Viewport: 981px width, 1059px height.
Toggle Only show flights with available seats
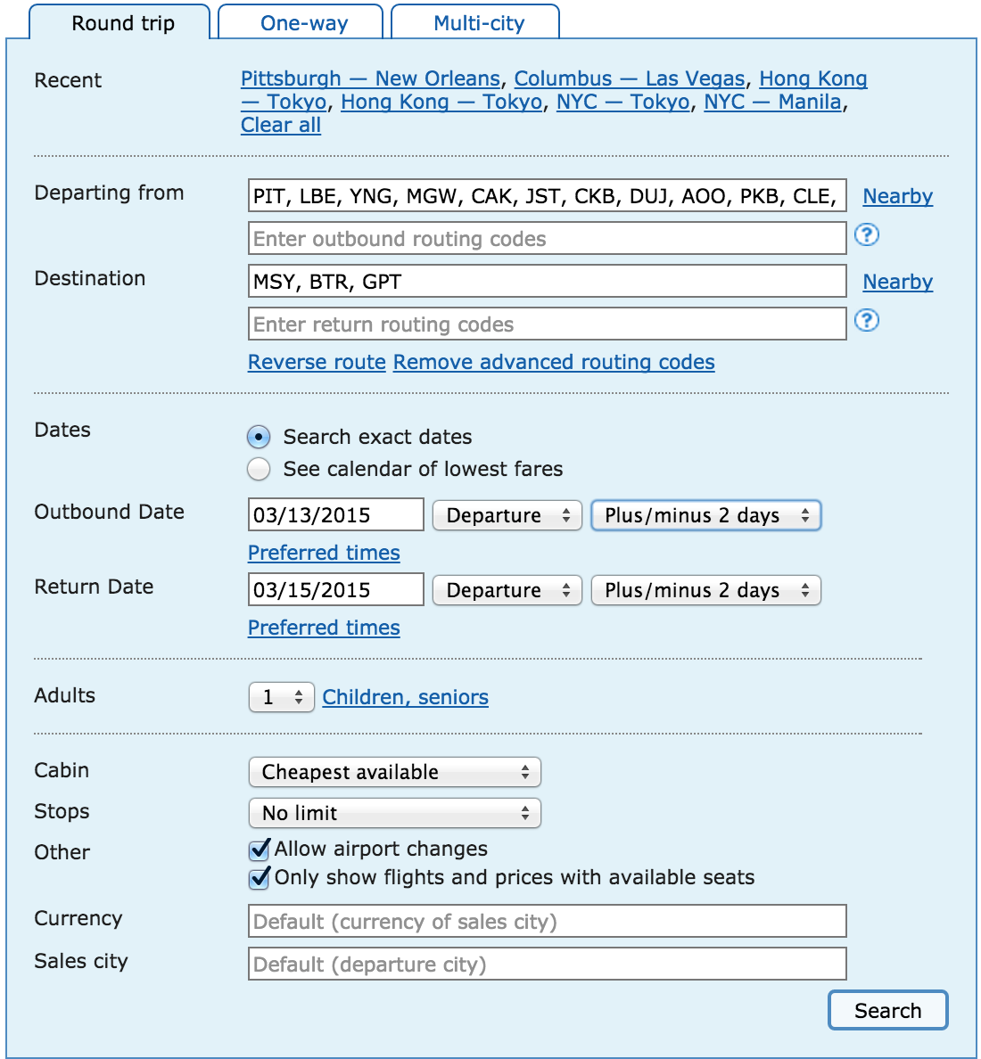pyautogui.click(x=260, y=877)
